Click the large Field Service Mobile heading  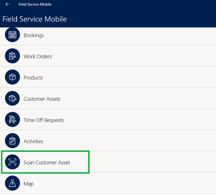[x=35, y=19]
